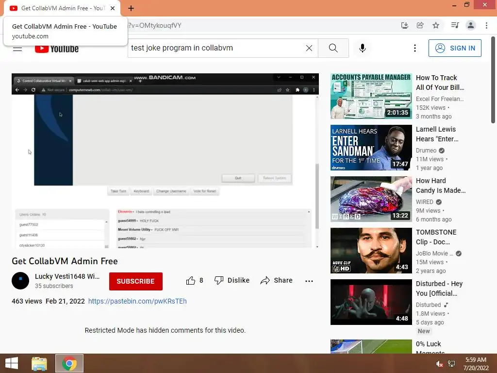Open the pastebin.com/pwKRsTEh link

pos(137,301)
